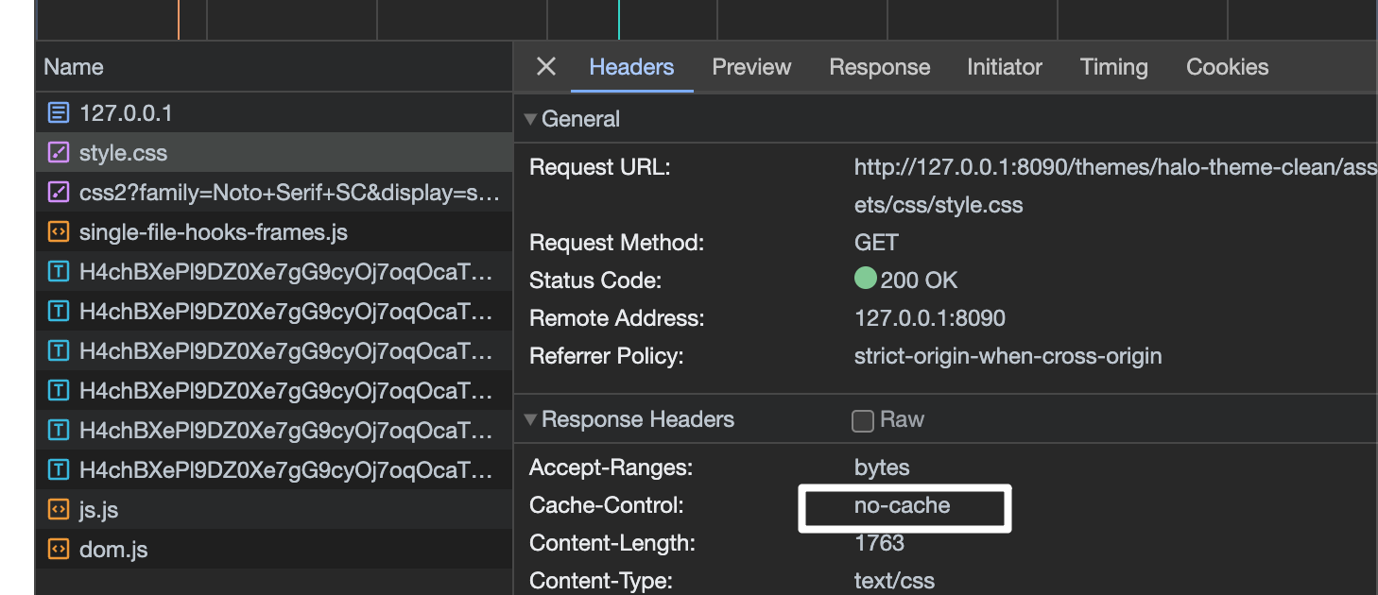The width and height of the screenshot is (1378, 595).
Task: Click the script icon next to single-file-hooks-frames.js
Action: (58, 231)
